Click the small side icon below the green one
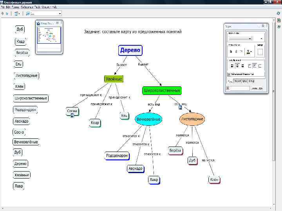The height and width of the screenshot is (211, 282). point(279,27)
